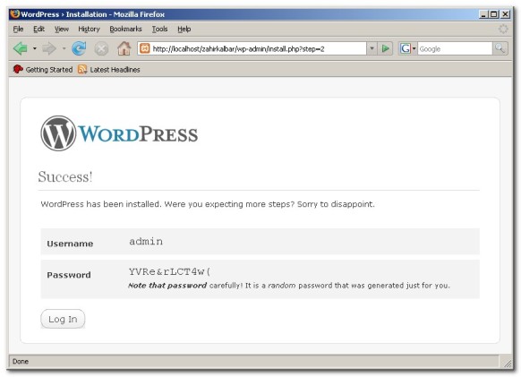This screenshot has width=521, height=377.
Task: Go to the Home page icon
Action: [124, 48]
